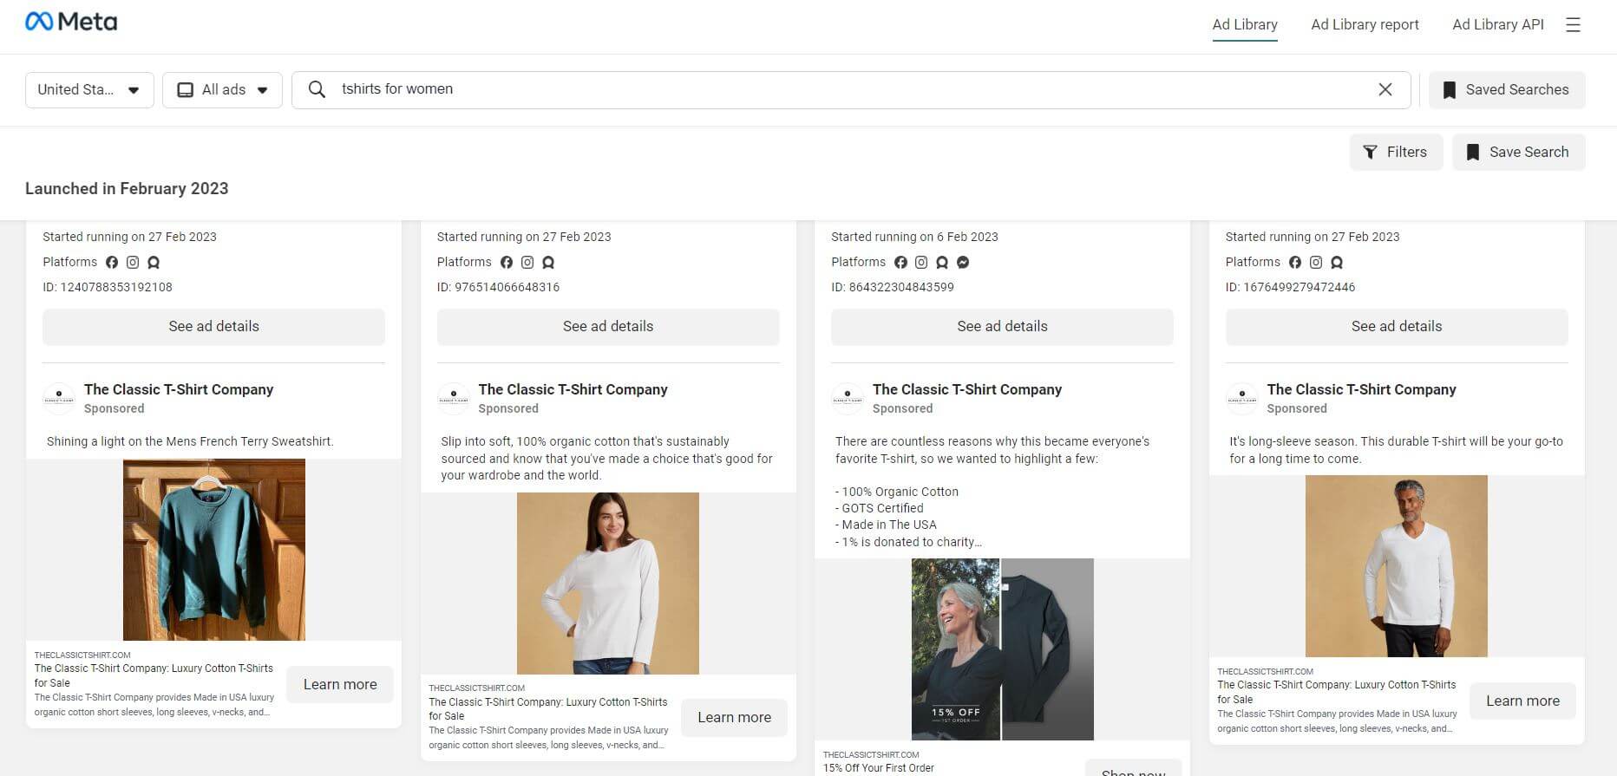Screen dimensions: 1617x776
Task: Click Instagram platform icon on second ad
Action: click(x=527, y=262)
